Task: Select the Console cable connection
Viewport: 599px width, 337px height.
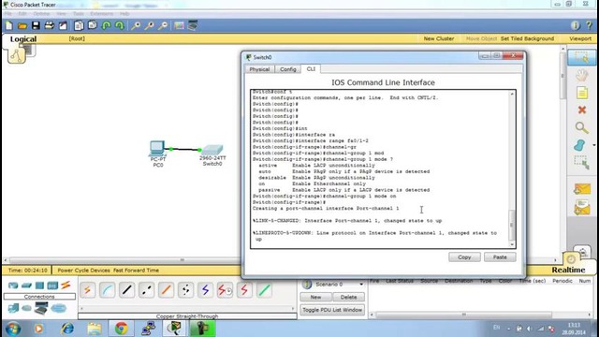Action: (108, 290)
